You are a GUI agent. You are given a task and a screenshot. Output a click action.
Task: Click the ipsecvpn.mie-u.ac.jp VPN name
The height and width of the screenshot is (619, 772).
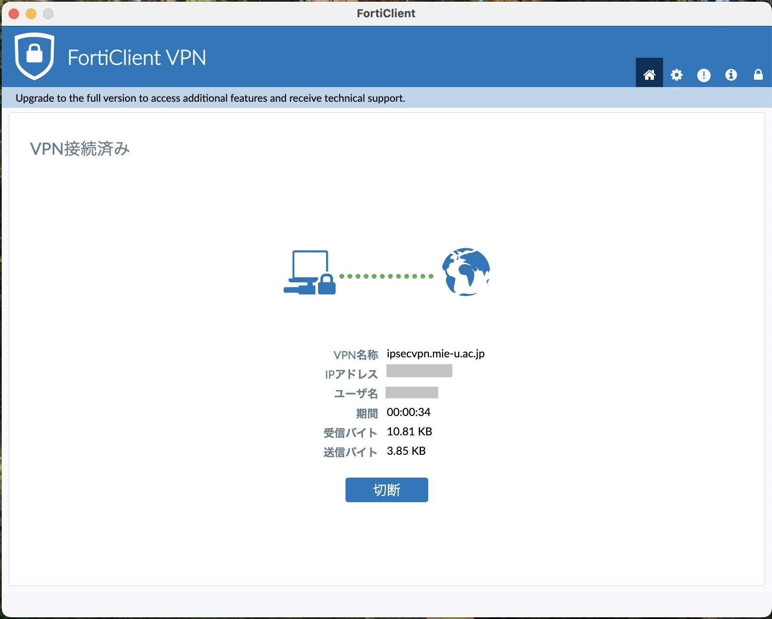pos(435,354)
